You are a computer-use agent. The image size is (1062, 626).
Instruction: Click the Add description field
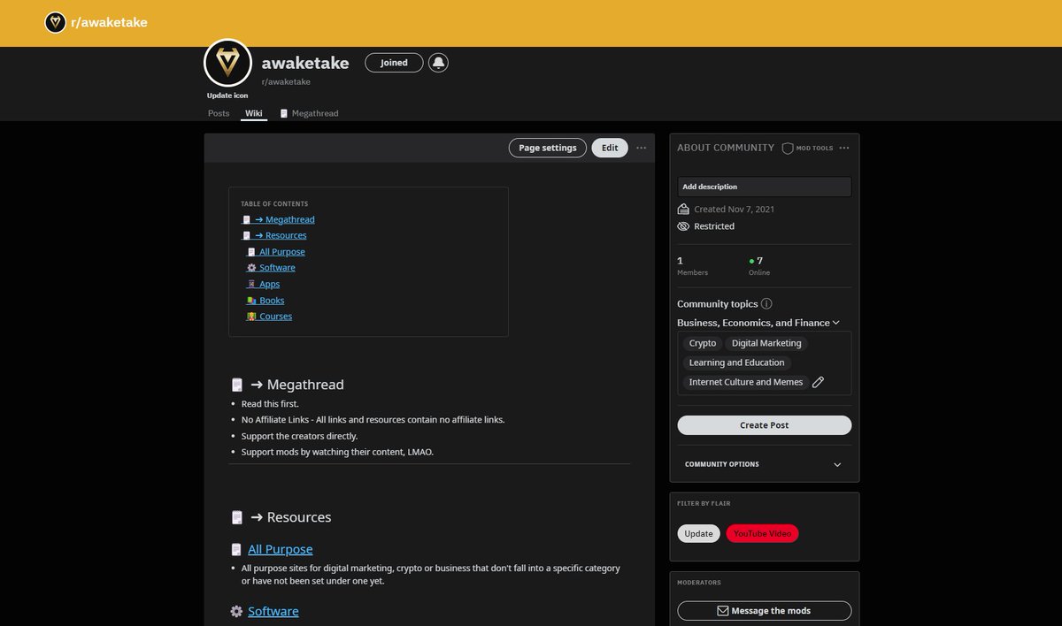765,187
